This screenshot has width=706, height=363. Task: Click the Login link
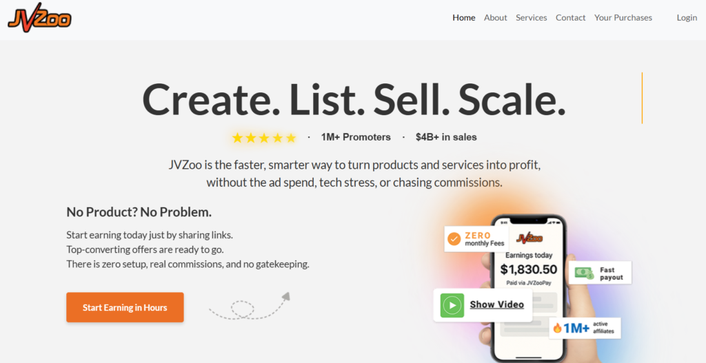click(x=687, y=18)
